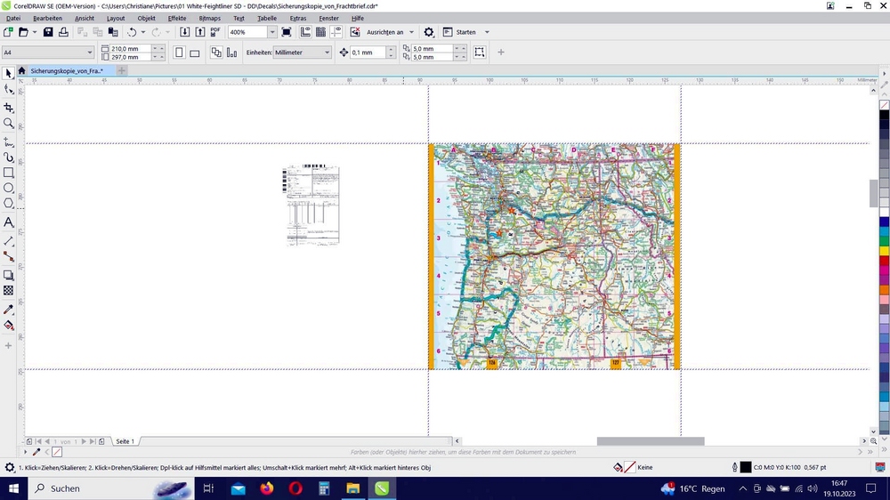Screen dimensions: 890x500
Task: Pick the Rectangle tool
Action: [8, 173]
